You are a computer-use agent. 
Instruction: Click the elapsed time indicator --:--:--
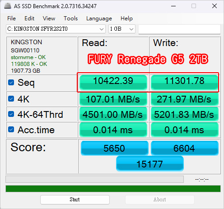202,179
